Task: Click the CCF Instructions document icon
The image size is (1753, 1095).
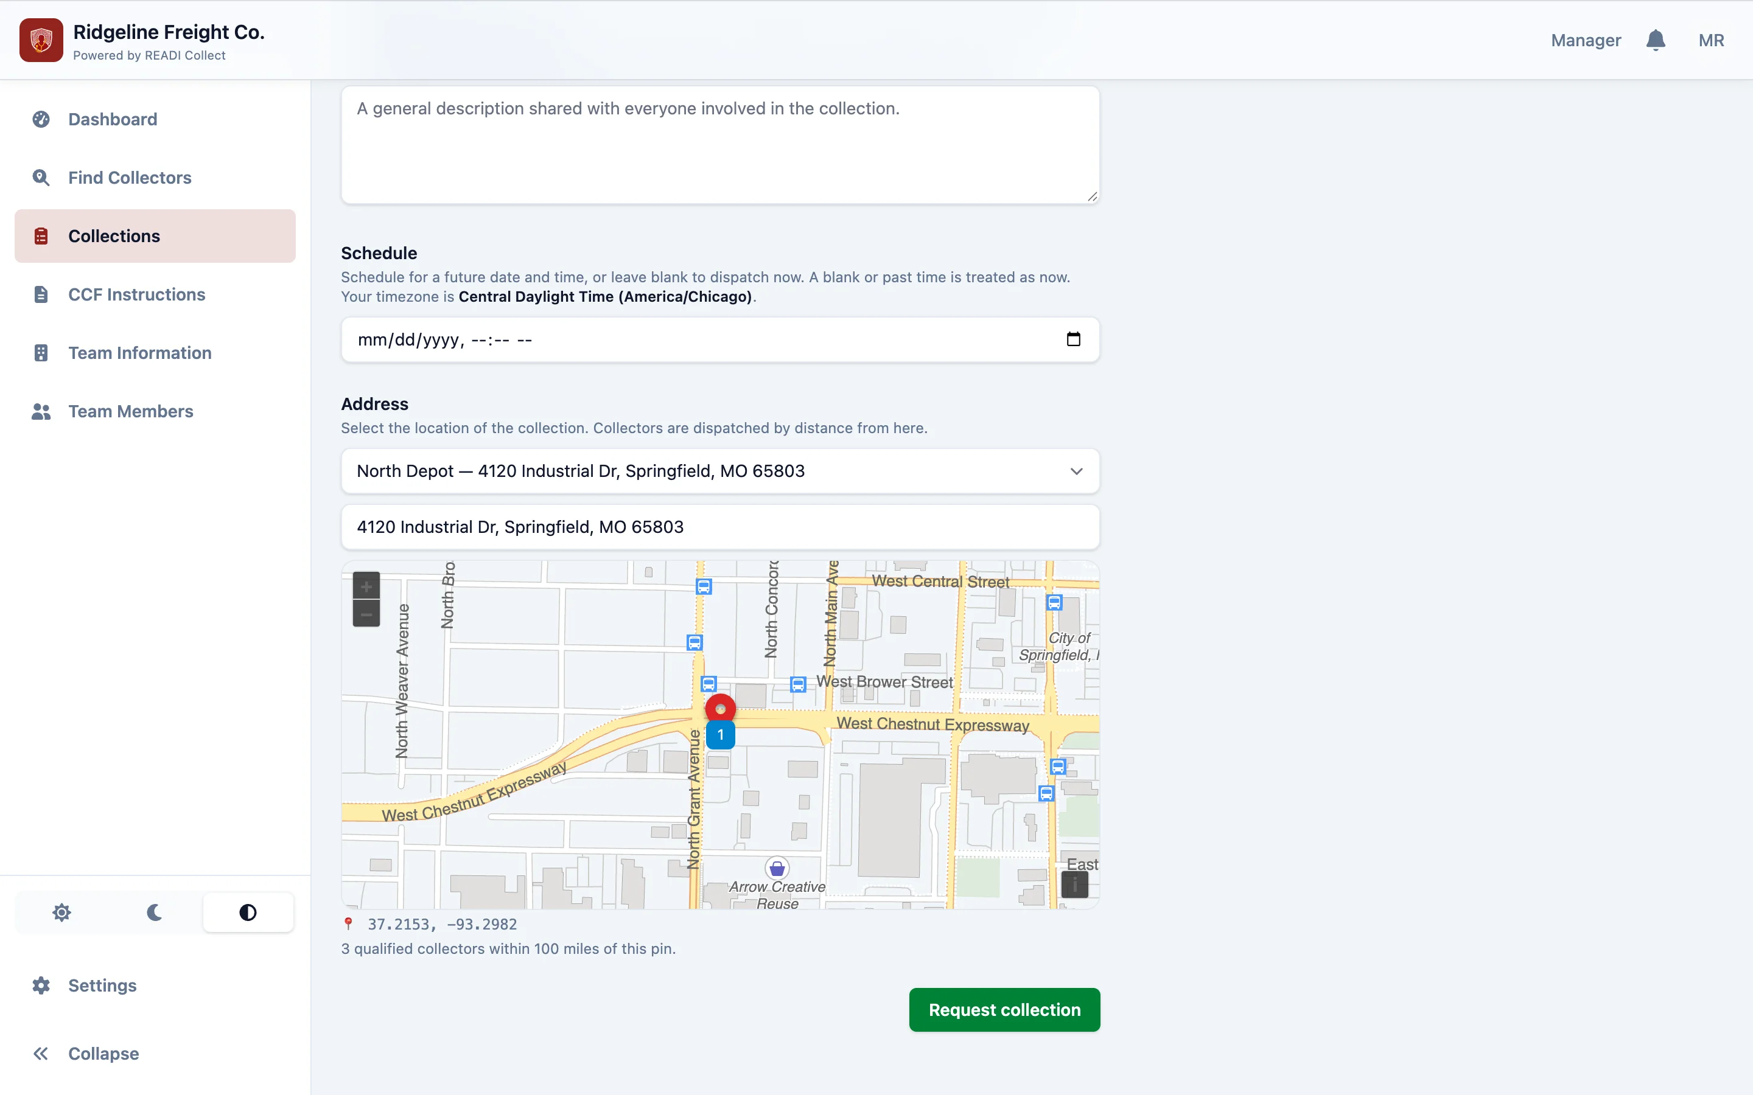Action: click(x=41, y=294)
